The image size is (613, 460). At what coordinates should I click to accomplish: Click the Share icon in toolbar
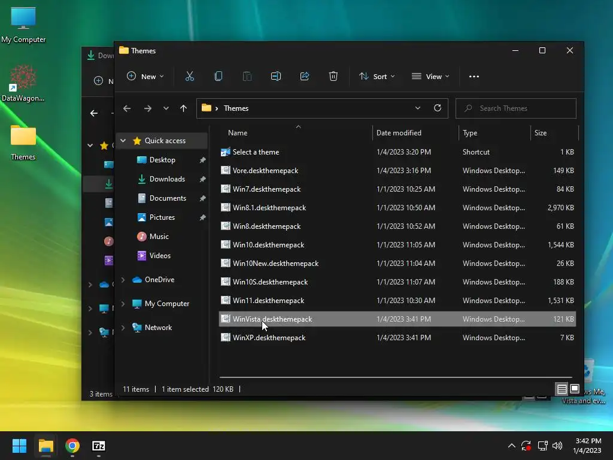305,76
